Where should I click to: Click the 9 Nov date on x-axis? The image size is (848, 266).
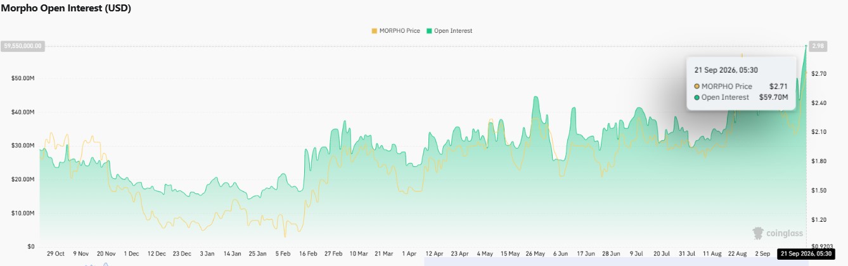pyautogui.click(x=81, y=253)
